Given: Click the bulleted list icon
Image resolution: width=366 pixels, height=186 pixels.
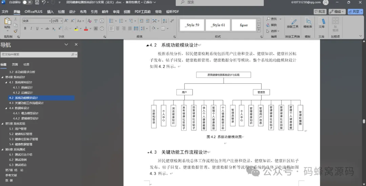Looking at the screenshot, I should coord(111,21).
